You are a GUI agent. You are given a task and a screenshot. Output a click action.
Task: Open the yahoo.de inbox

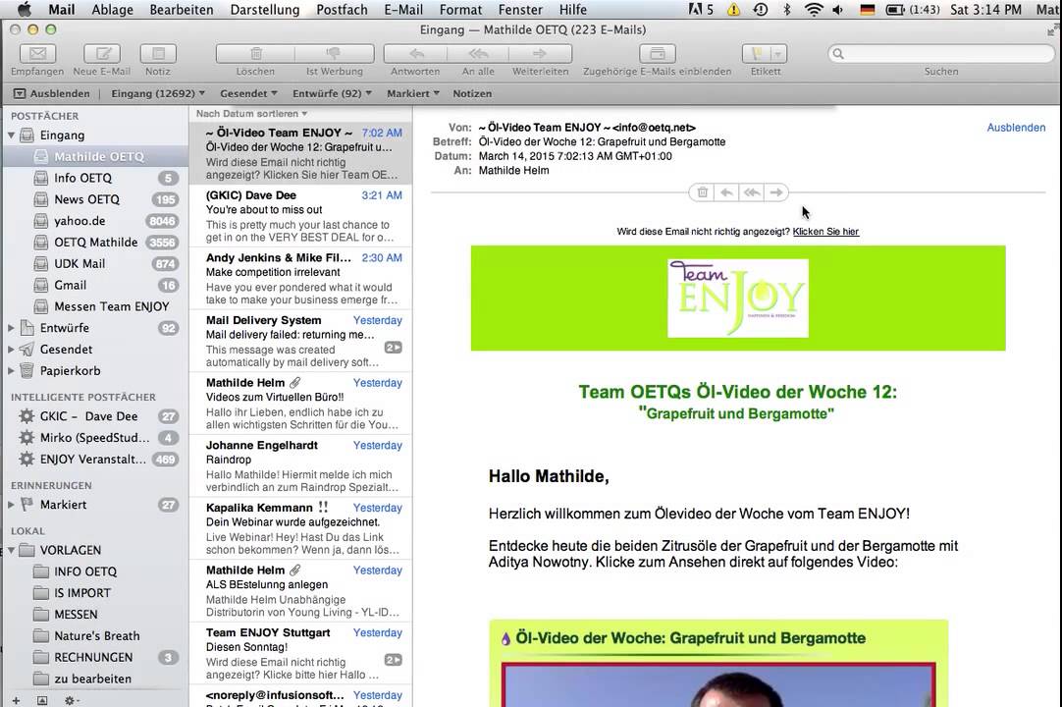pyautogui.click(x=95, y=221)
